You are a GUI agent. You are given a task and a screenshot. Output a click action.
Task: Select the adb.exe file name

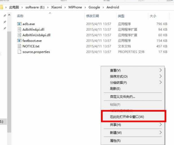click(x=29, y=24)
